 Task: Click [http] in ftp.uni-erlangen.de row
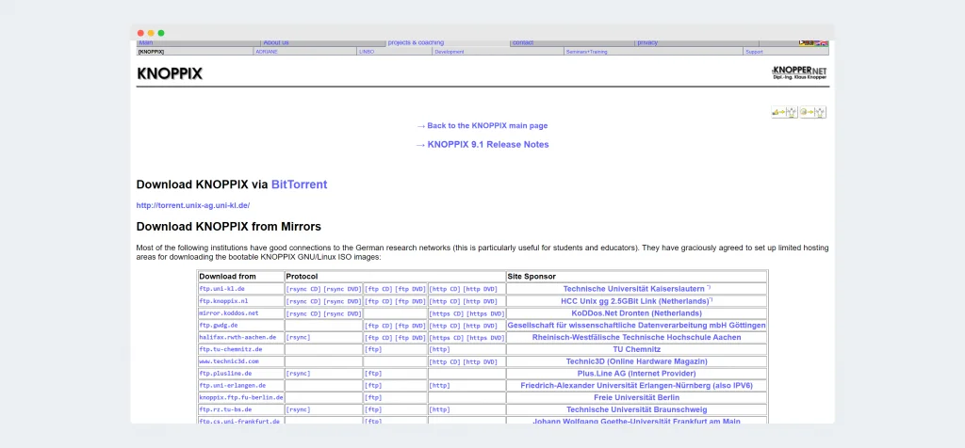439,386
